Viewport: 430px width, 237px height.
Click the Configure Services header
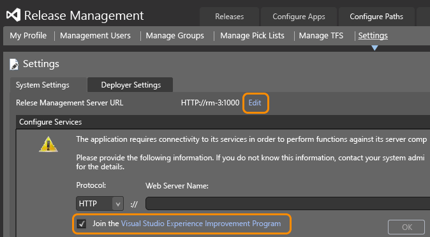click(x=223, y=122)
